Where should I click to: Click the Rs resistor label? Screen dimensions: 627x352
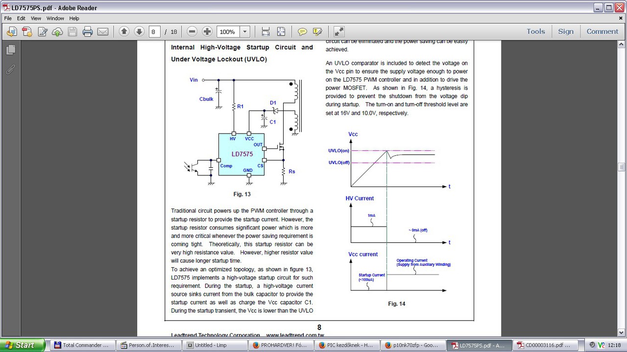292,172
